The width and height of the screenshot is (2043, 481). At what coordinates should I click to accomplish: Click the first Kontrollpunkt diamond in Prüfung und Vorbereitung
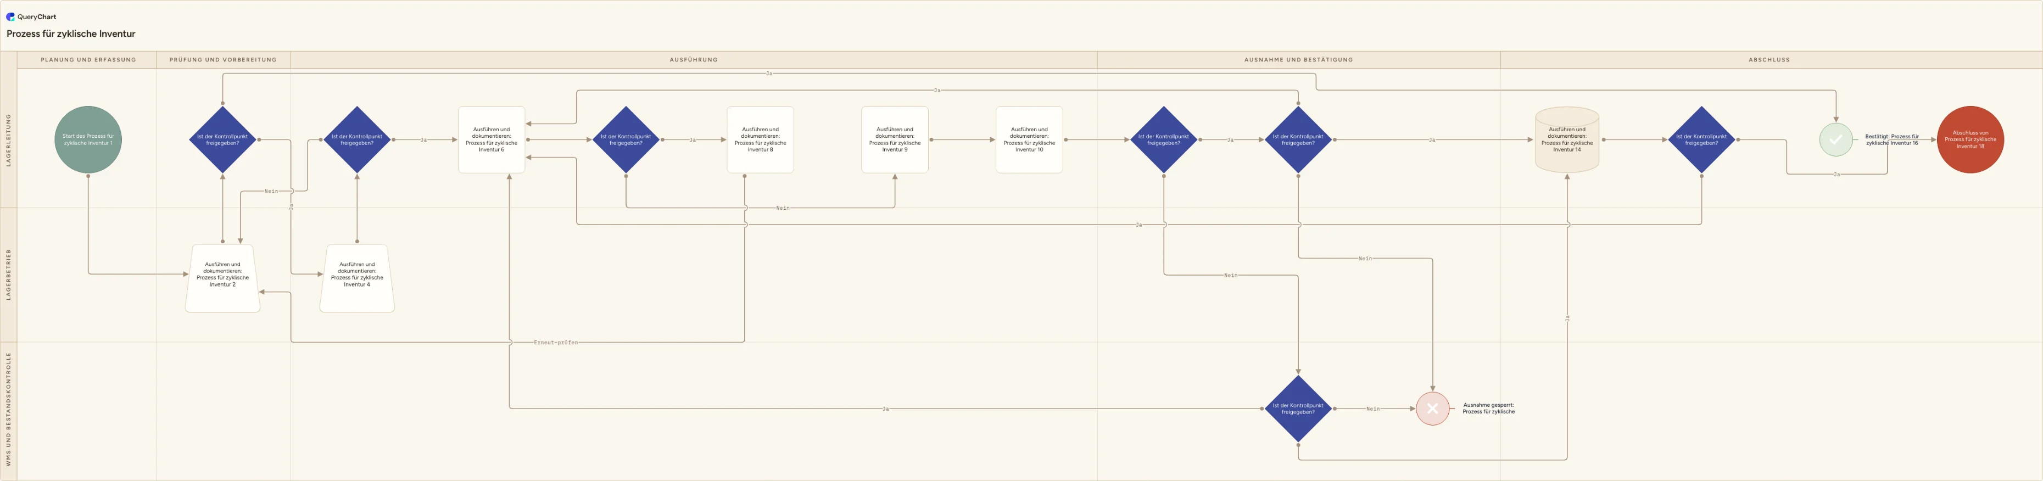click(223, 139)
